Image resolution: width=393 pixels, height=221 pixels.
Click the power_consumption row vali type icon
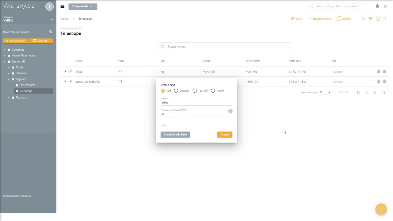click(70, 82)
